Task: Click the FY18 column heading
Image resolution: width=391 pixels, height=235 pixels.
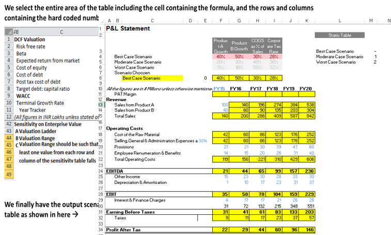Action: 272,88
